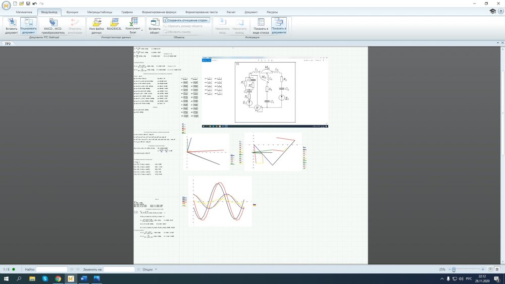
Task: Click the XMCD-, MCD-преобразователь icon
Action: tap(54, 25)
